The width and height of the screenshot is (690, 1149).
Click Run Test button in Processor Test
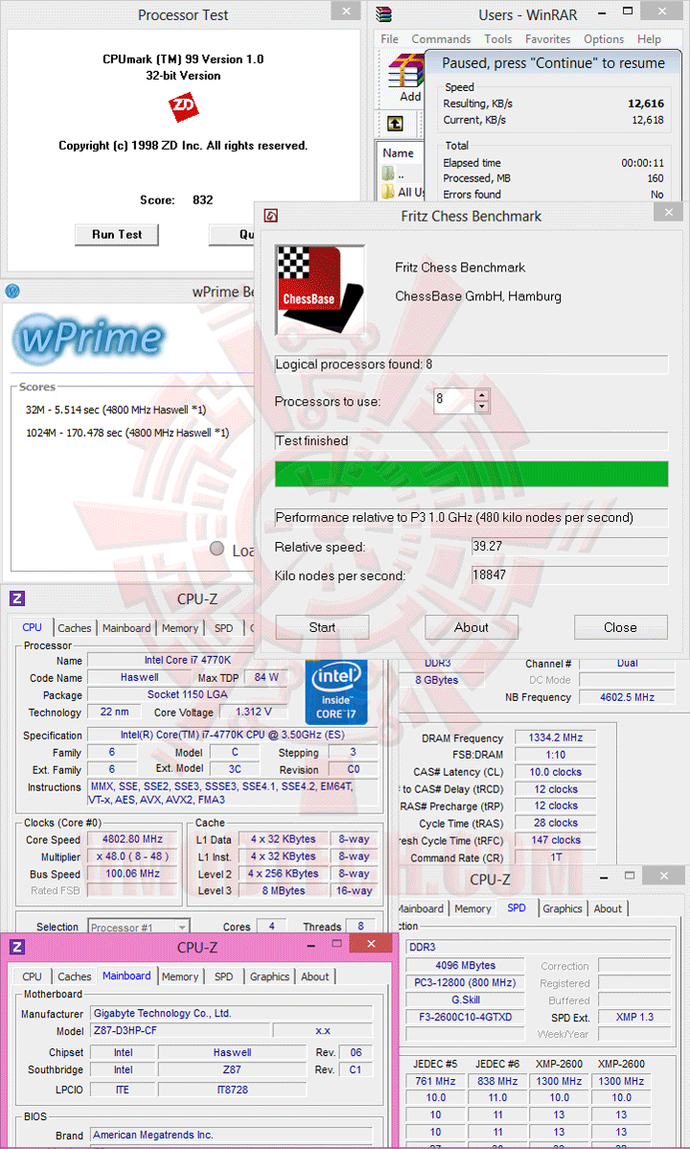[x=117, y=234]
